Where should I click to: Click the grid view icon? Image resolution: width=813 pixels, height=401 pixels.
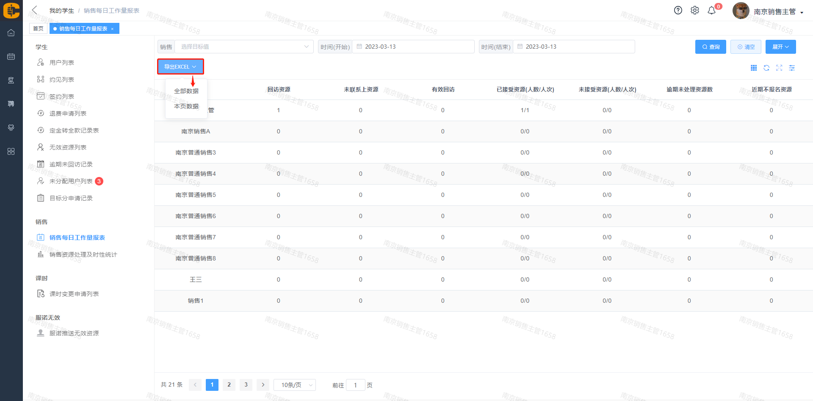click(754, 68)
